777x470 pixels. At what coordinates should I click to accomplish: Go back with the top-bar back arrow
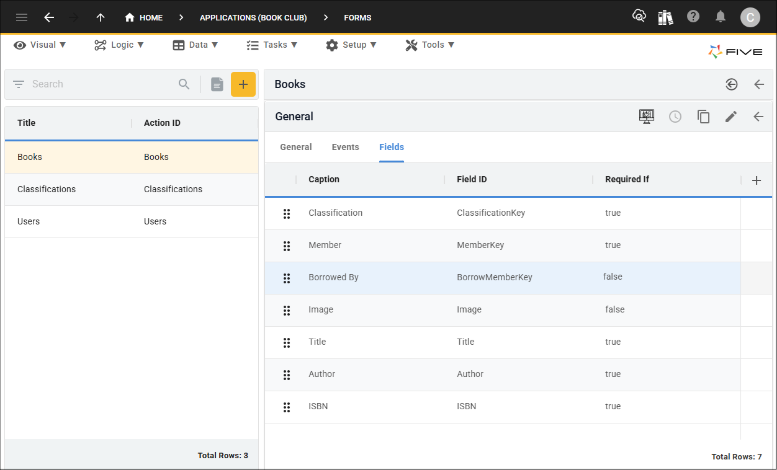(49, 17)
